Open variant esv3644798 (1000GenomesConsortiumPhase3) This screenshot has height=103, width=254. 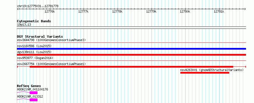(x=51, y=40)
